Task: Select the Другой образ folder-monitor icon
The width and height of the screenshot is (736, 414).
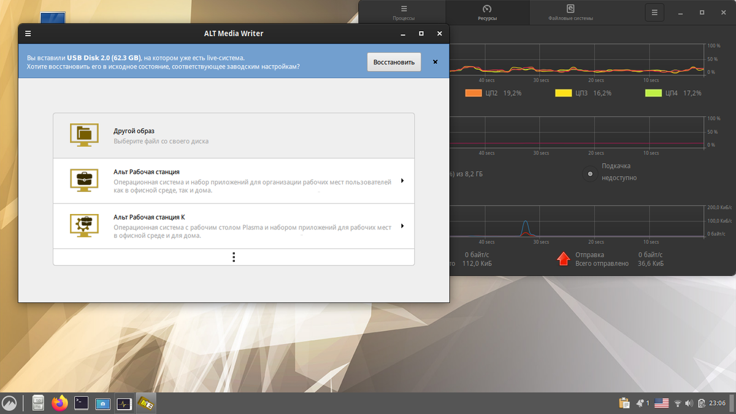Action: [84, 136]
